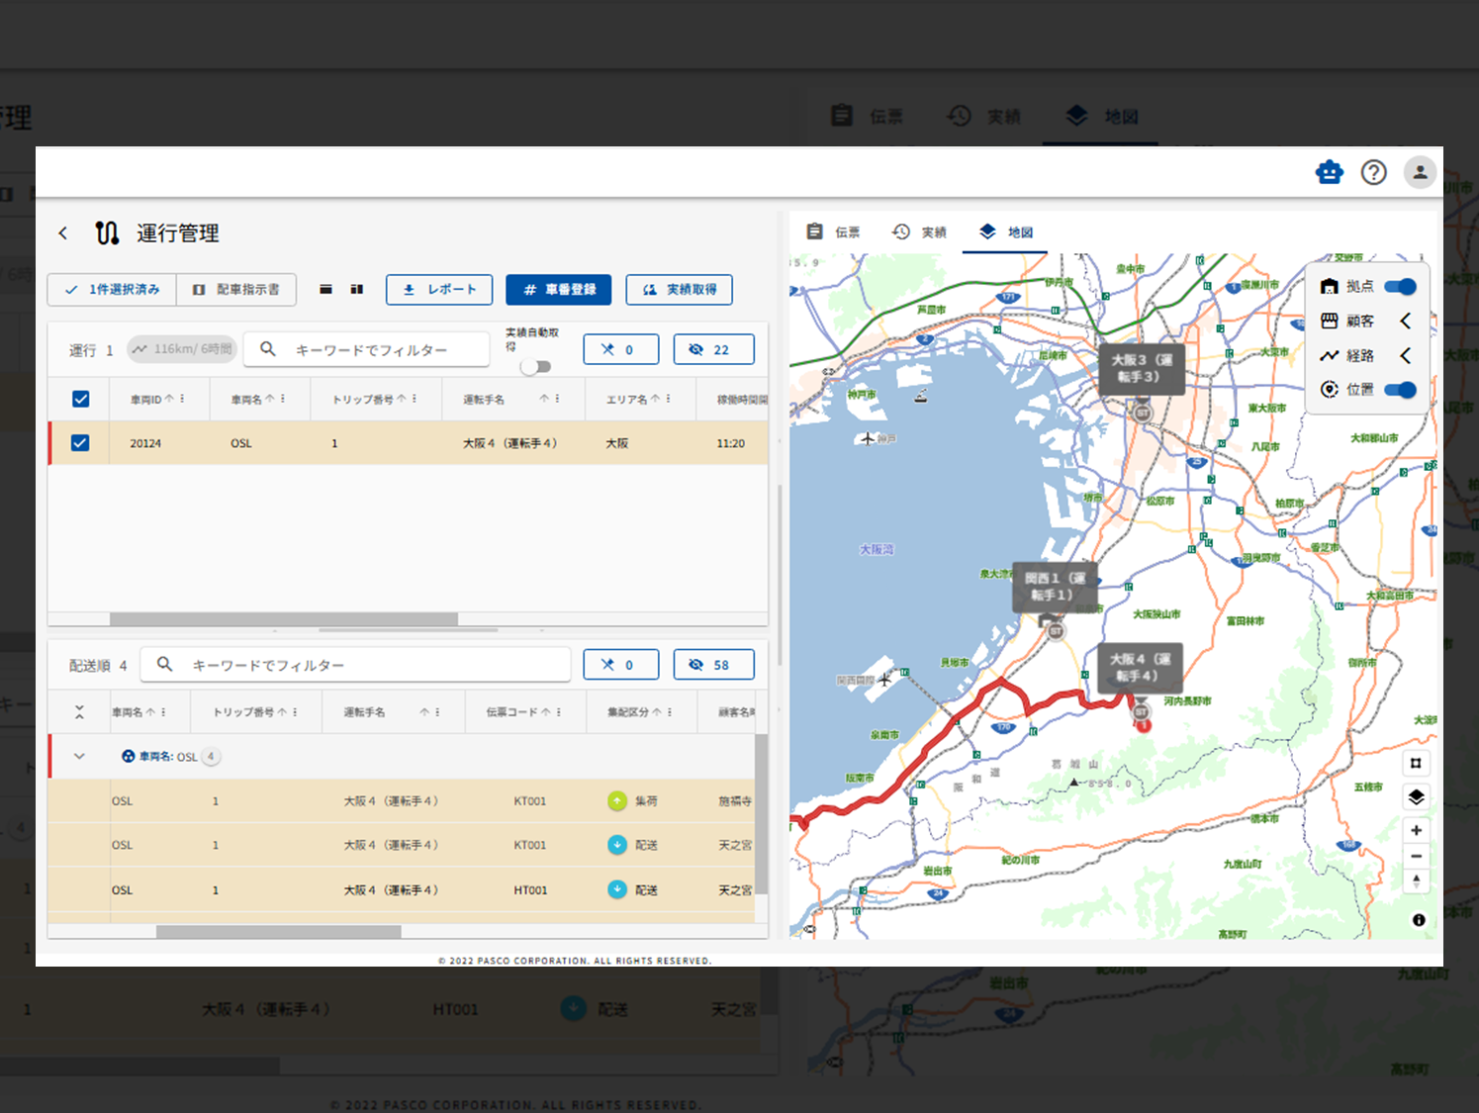This screenshot has width=1479, height=1113.
Task: Click the 配送順 table horizontal scrollbar
Action: [x=279, y=932]
